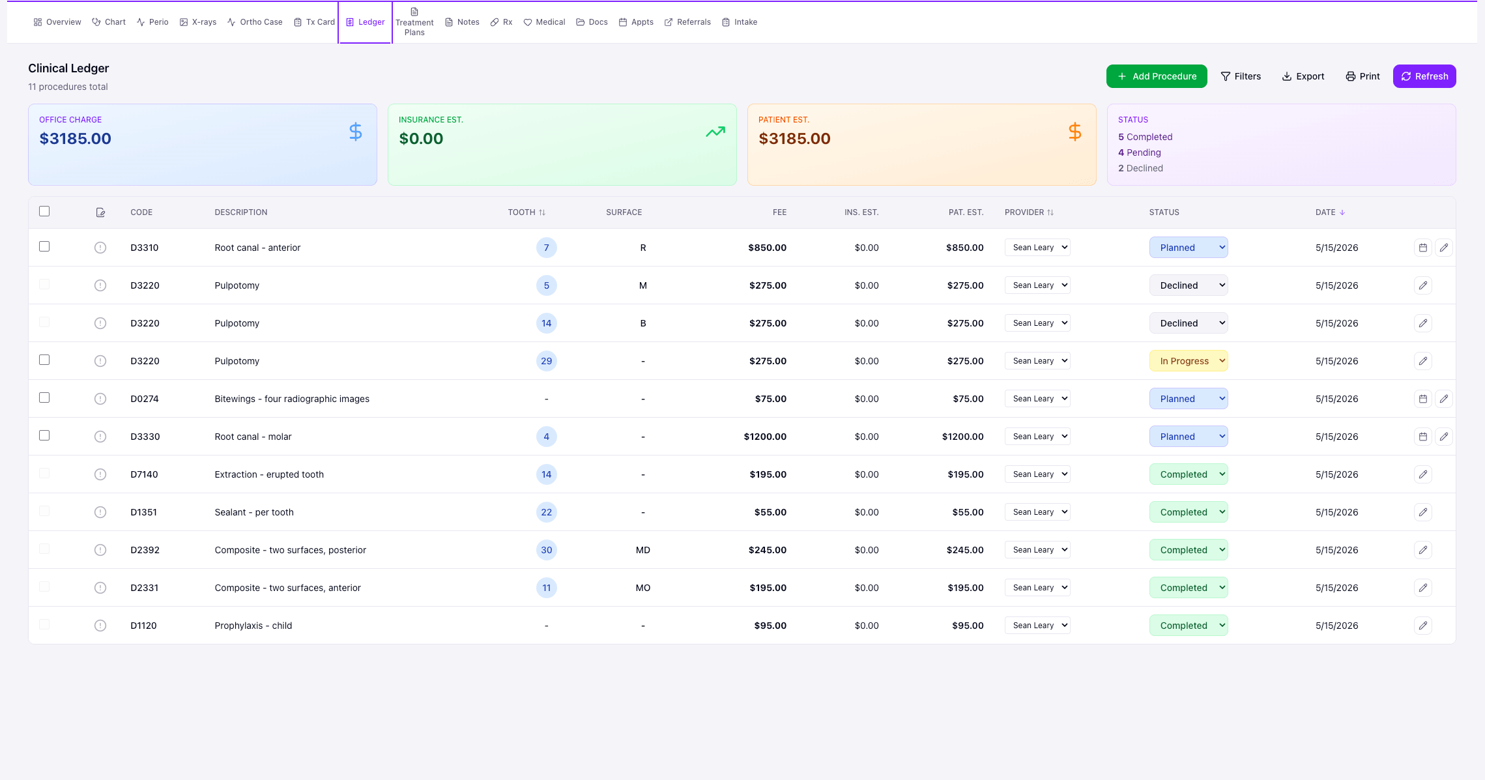Viewport: 1485px width, 780px height.
Task: Toggle the select-all checkbox in the table header
Action: [44, 211]
